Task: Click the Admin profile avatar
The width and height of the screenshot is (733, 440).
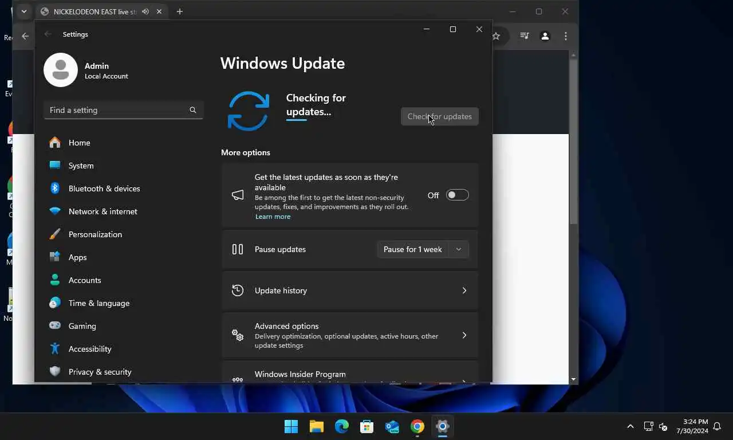Action: (x=61, y=70)
